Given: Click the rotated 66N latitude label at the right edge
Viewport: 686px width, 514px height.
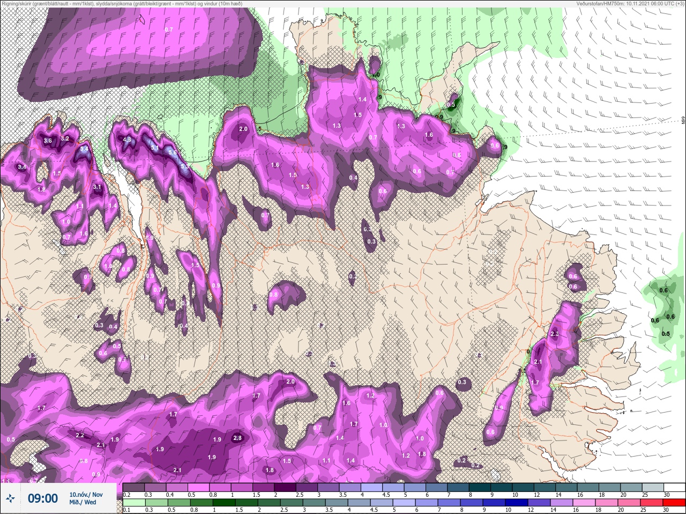Looking at the screenshot, I should click(683, 121).
